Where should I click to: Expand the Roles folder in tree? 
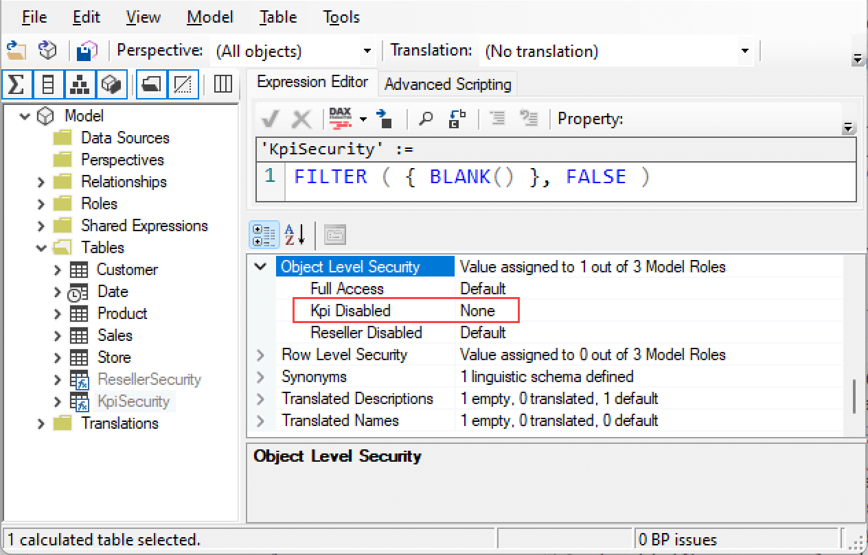click(x=41, y=203)
